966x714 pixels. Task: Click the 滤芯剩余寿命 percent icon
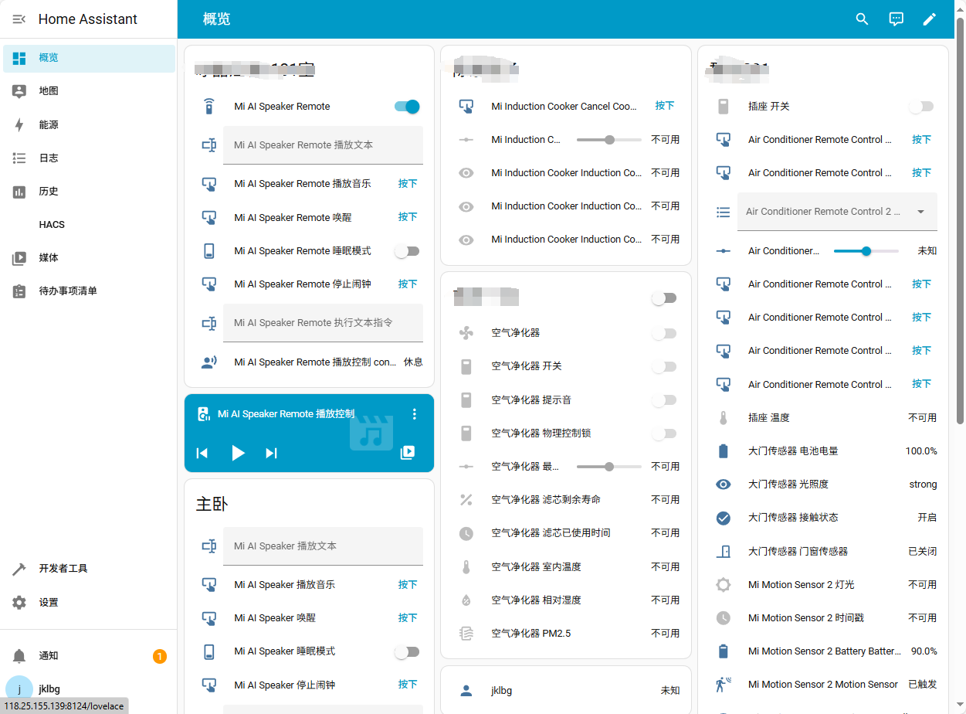click(466, 500)
